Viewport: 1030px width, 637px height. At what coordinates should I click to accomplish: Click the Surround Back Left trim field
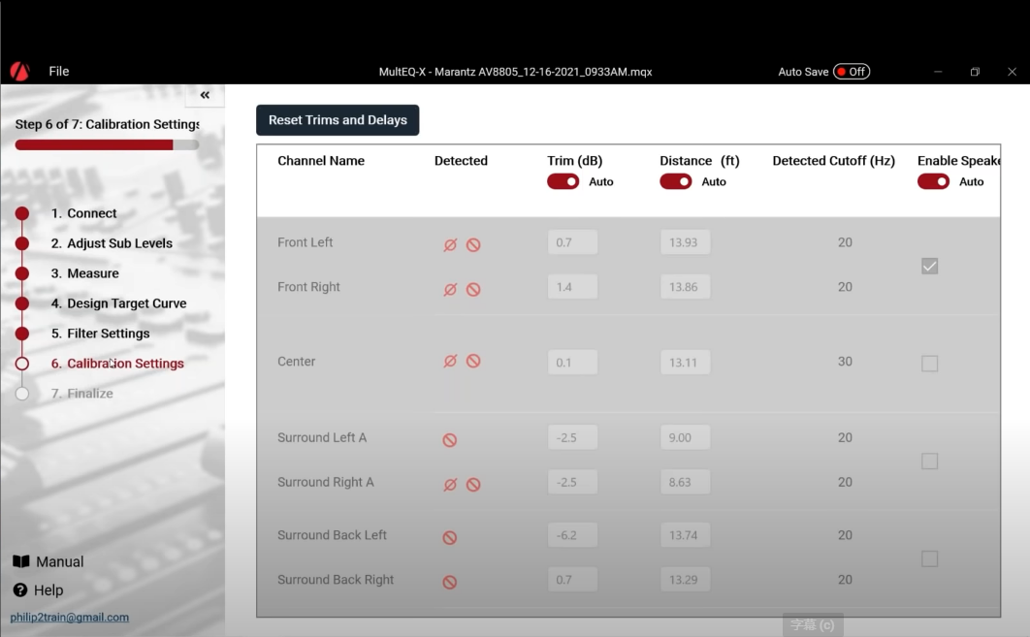(x=572, y=535)
